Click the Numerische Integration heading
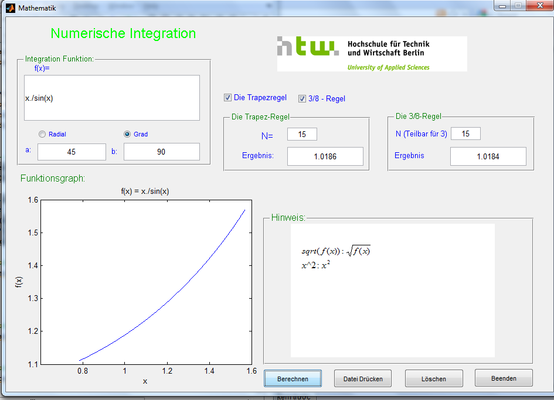554x400 pixels. (123, 33)
